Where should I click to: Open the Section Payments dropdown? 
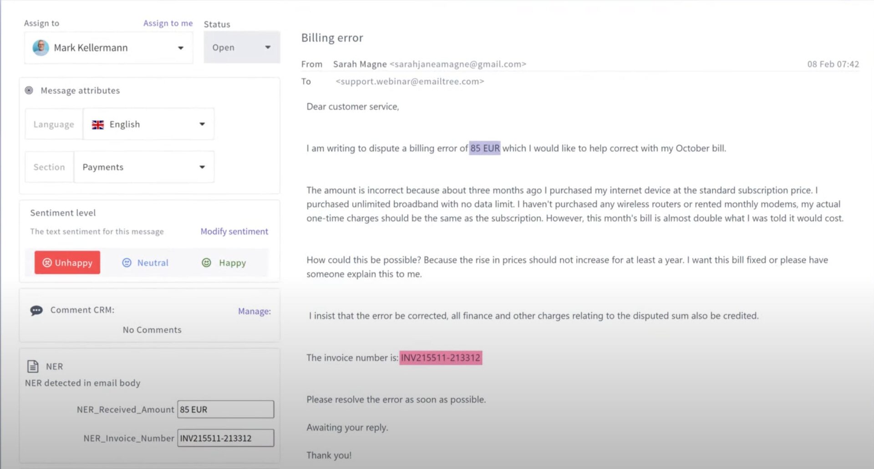click(144, 167)
